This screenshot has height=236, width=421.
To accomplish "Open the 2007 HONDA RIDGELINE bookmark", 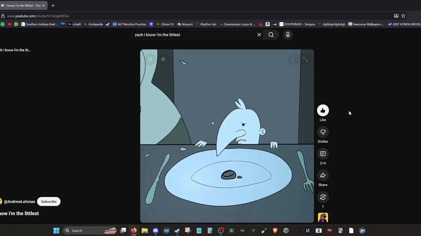I will [x=404, y=24].
